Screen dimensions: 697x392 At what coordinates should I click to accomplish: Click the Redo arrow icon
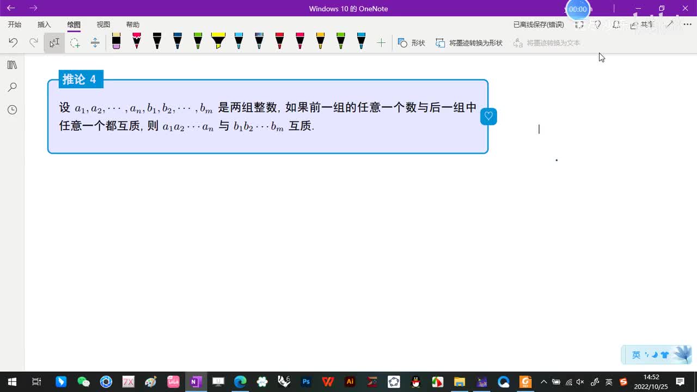tap(34, 42)
